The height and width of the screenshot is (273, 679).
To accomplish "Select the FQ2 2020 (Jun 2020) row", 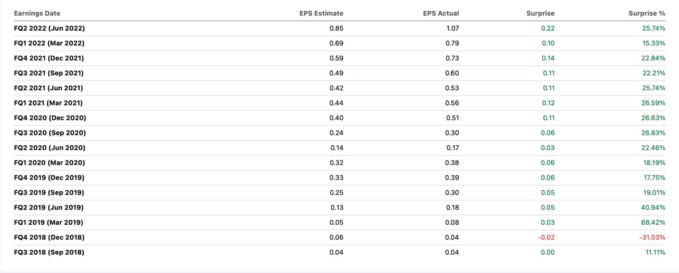I will tap(339, 148).
